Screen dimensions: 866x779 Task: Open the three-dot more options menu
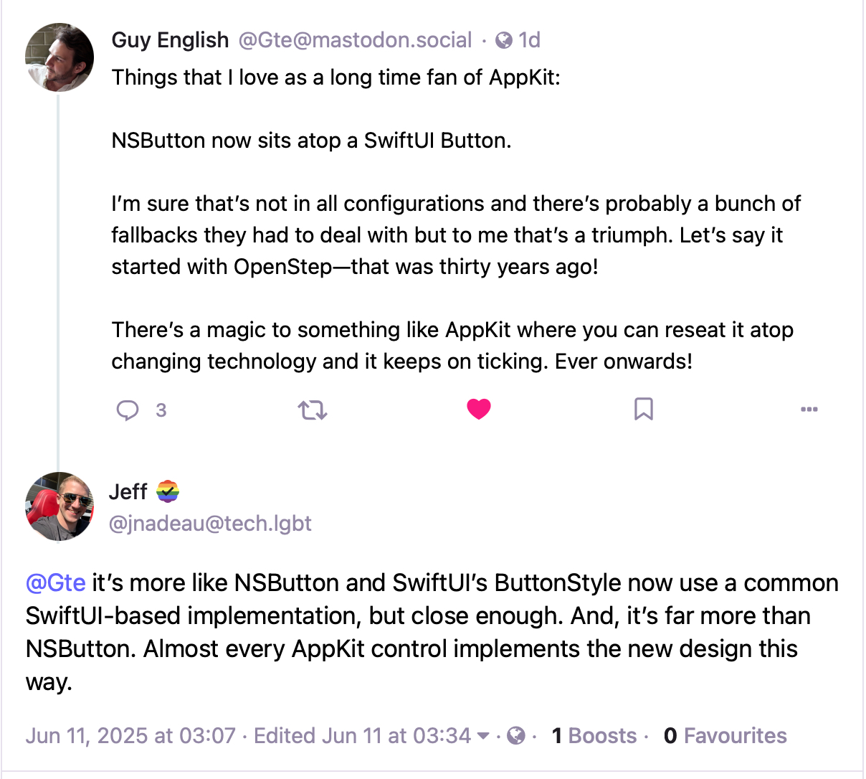tap(809, 410)
